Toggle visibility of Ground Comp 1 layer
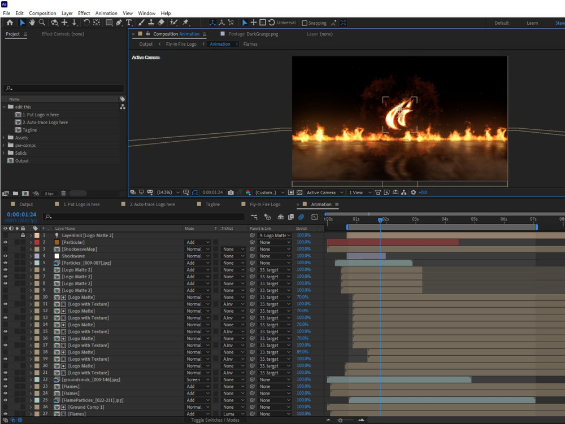The image size is (565, 424). [6, 406]
